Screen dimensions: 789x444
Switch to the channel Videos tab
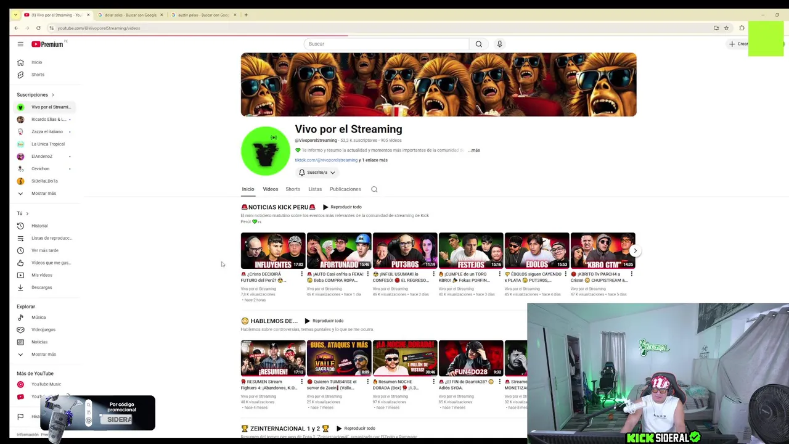click(x=271, y=189)
